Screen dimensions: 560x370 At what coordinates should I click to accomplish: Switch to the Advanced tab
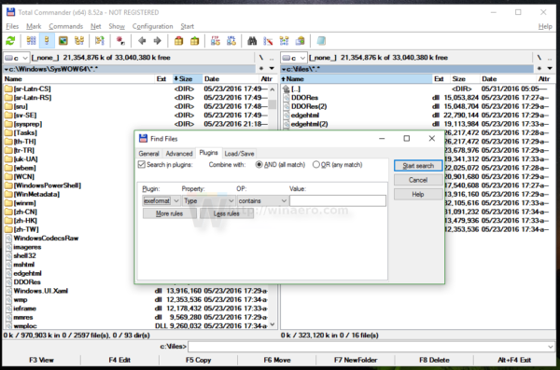[x=179, y=154]
